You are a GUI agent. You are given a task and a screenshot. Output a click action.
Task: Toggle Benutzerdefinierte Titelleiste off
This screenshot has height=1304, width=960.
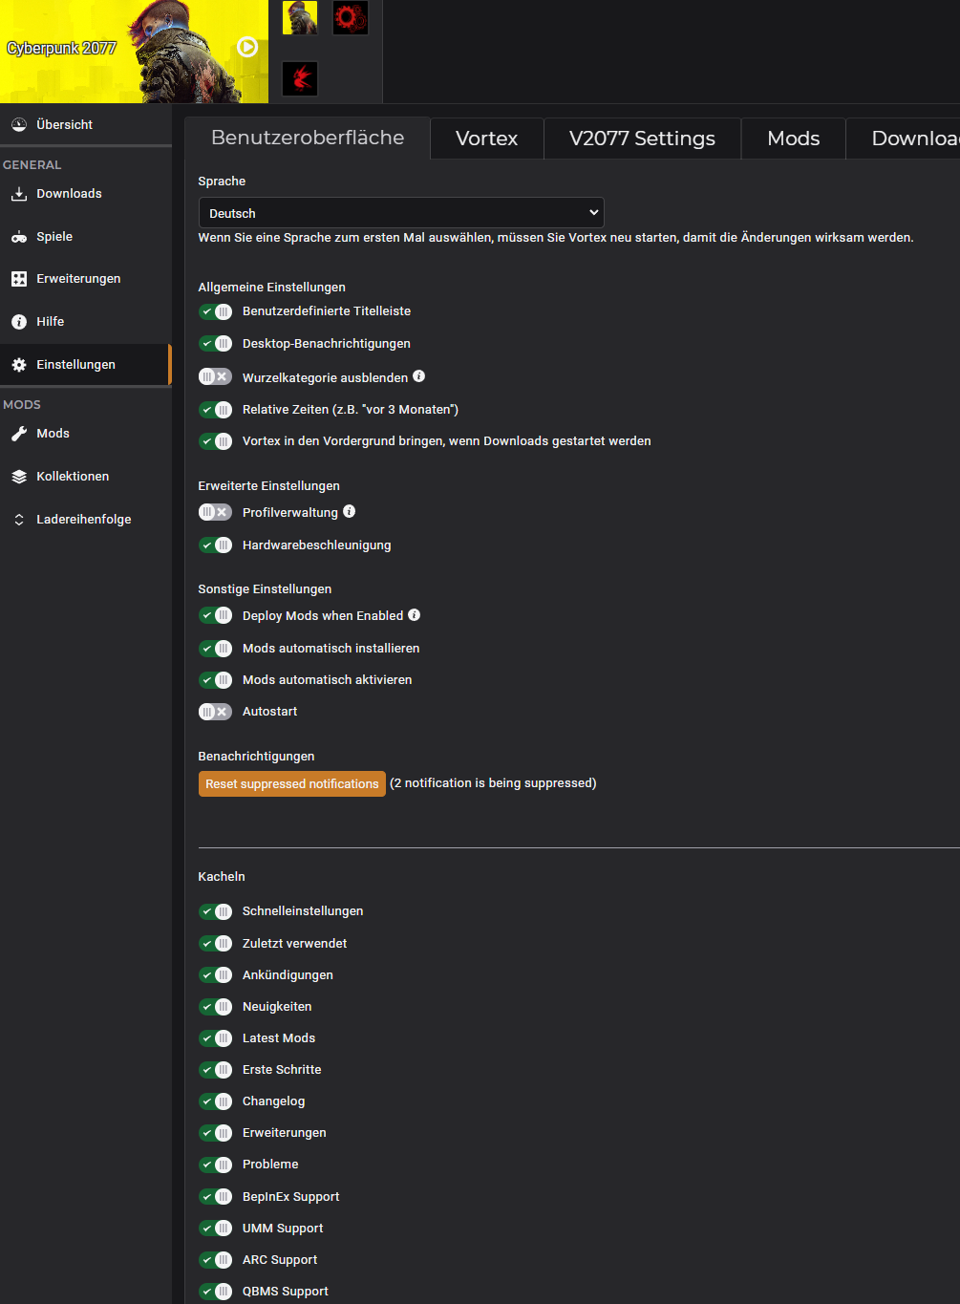[215, 311]
